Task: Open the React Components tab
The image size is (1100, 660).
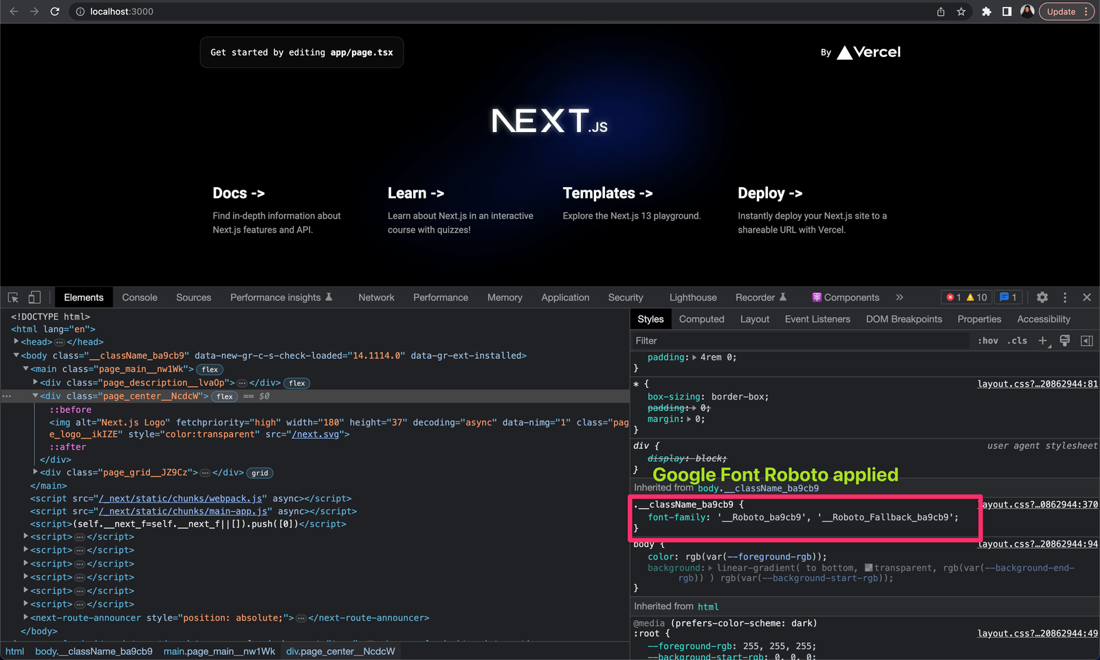Action: 846,298
